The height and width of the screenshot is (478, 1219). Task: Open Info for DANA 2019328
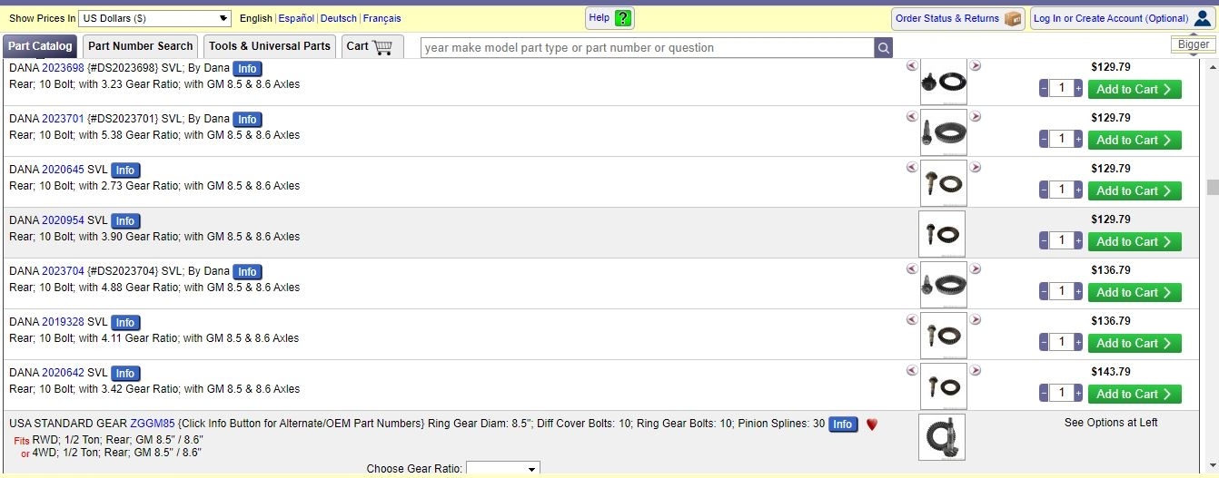[125, 323]
